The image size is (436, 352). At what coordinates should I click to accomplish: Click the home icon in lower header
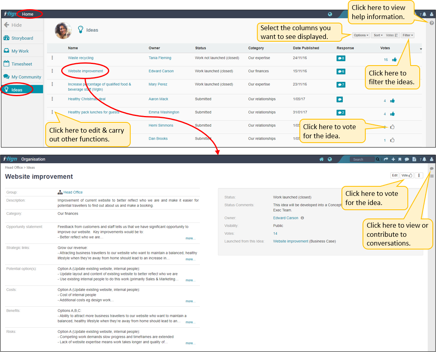(x=322, y=159)
